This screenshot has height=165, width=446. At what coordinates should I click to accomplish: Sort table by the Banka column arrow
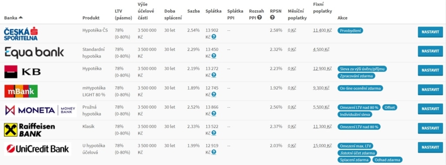point(20,17)
